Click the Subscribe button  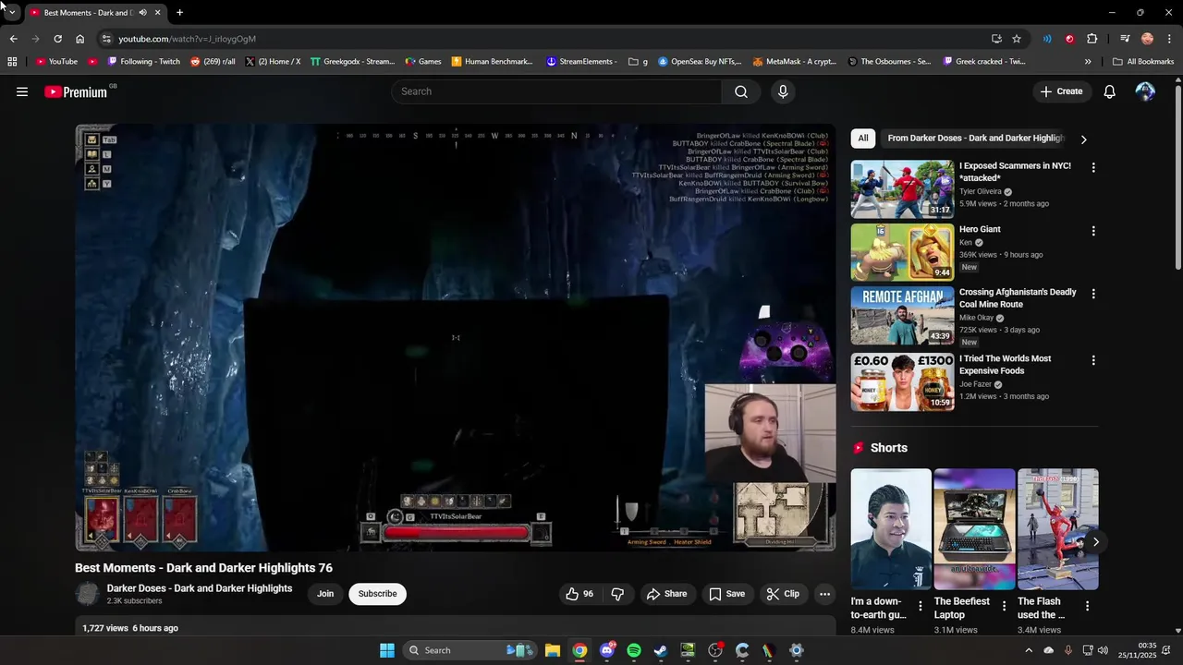(x=377, y=594)
